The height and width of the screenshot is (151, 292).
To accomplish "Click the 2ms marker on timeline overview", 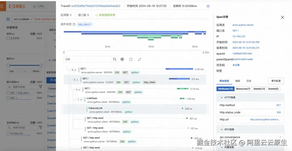I will coord(107,47).
